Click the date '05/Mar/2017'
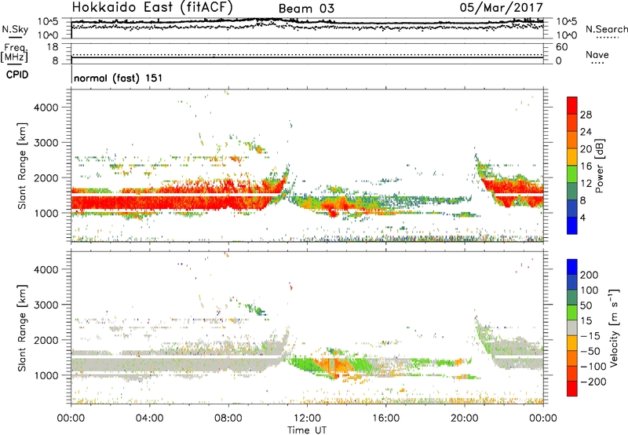 tap(501, 7)
